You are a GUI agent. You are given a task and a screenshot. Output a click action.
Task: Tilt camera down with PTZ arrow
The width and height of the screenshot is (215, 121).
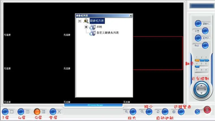click(x=201, y=93)
